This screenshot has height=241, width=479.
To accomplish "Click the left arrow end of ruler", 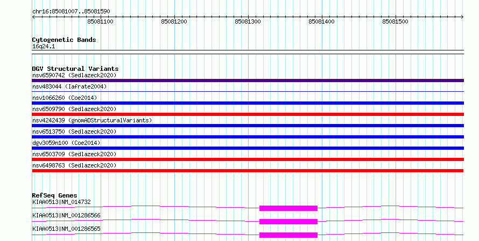I will coord(33,17).
